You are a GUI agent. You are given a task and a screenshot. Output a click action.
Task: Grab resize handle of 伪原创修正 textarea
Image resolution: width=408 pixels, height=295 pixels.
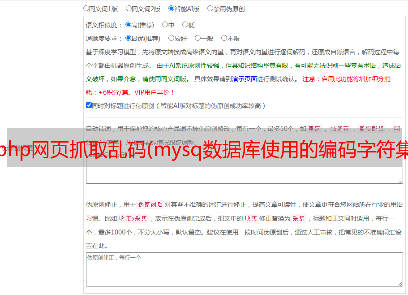tap(400, 284)
